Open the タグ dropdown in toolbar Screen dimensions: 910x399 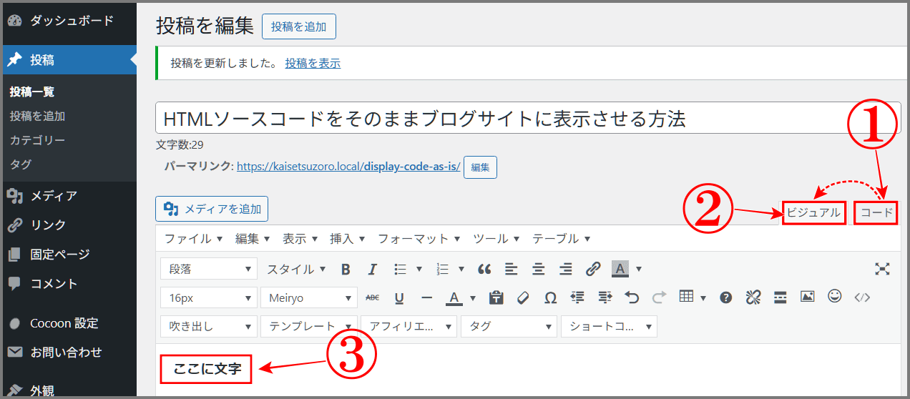click(509, 326)
